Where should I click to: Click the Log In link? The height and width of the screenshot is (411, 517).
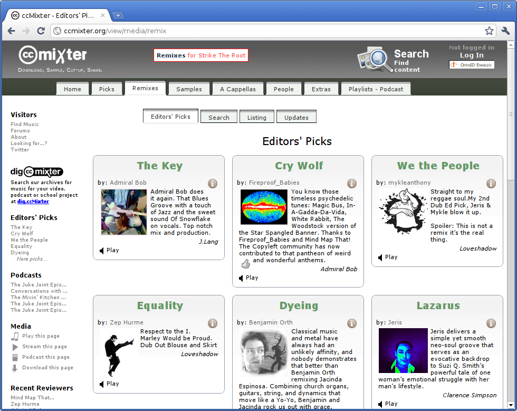pyautogui.click(x=472, y=55)
